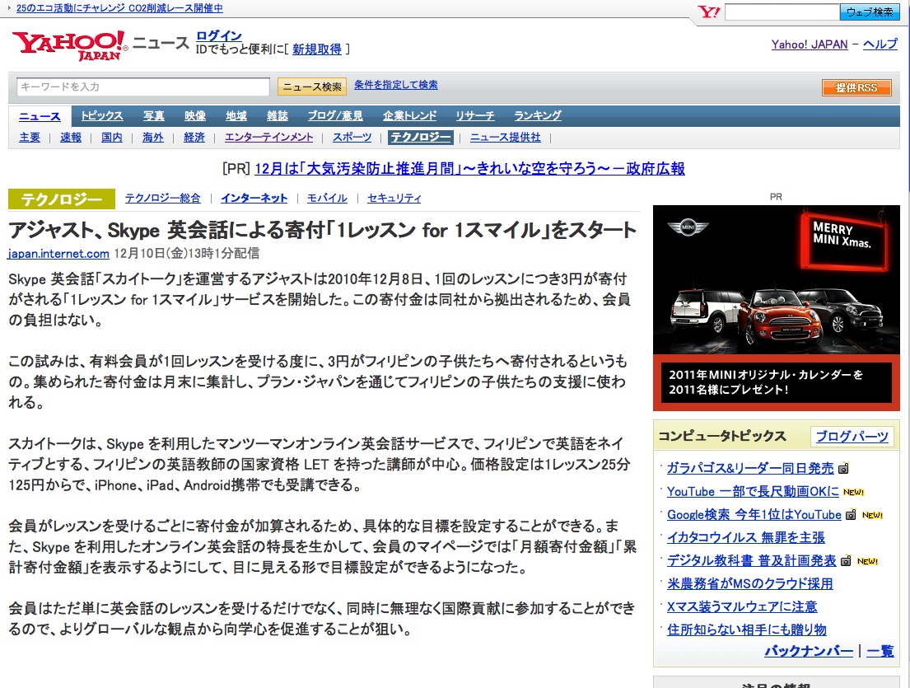This screenshot has width=910, height=688.
Task: Click the ニュース検索 button
Action: (312, 87)
